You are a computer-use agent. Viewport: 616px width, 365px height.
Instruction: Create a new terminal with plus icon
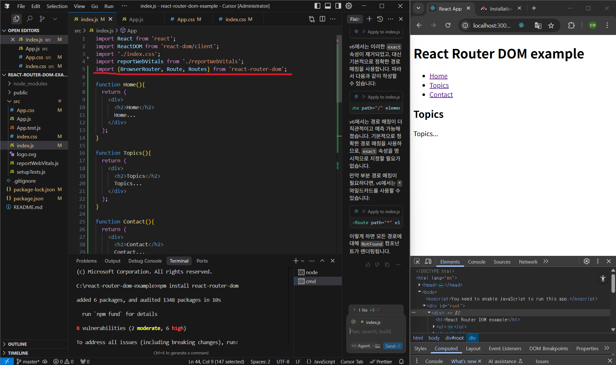click(x=296, y=261)
